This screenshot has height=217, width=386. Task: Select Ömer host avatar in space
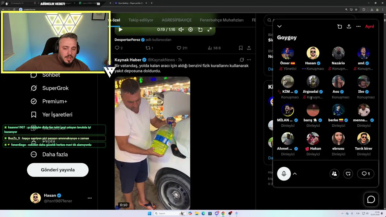click(x=288, y=53)
